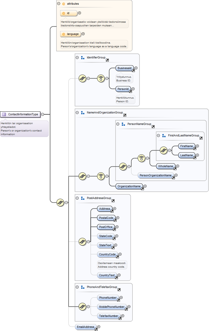Collapse the PersonNameGroup box

coord(118,124)
